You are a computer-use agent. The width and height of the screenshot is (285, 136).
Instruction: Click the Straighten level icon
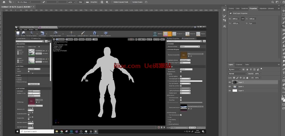click(x=88, y=2)
